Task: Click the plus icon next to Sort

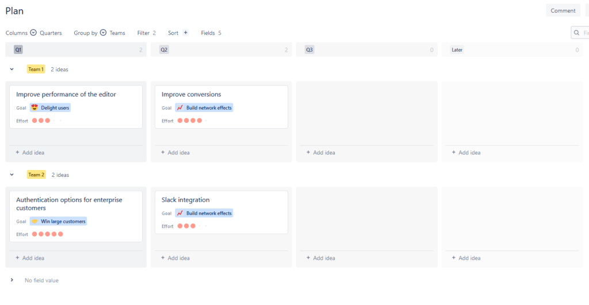Action: [185, 33]
